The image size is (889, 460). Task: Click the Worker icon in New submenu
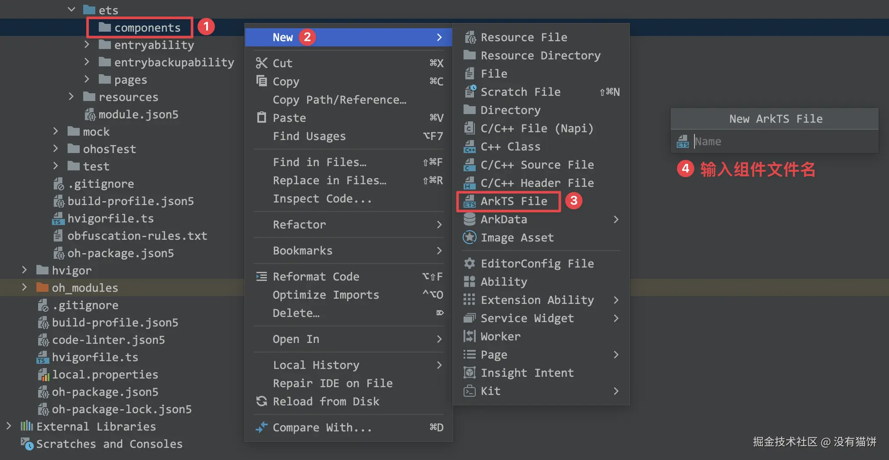[x=470, y=336]
